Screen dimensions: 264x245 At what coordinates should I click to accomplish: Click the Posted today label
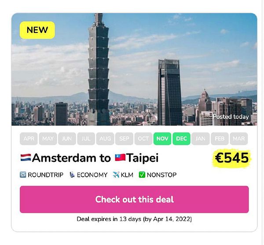(x=231, y=117)
